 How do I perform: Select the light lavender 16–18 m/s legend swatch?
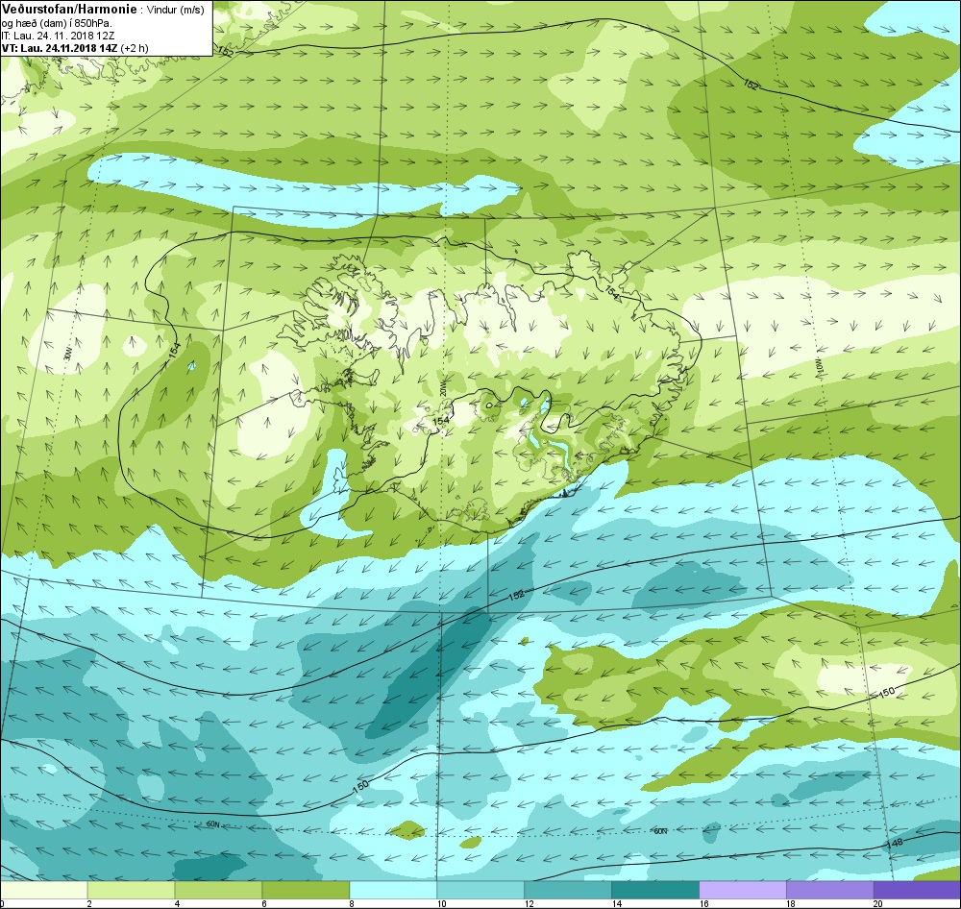coord(742,890)
